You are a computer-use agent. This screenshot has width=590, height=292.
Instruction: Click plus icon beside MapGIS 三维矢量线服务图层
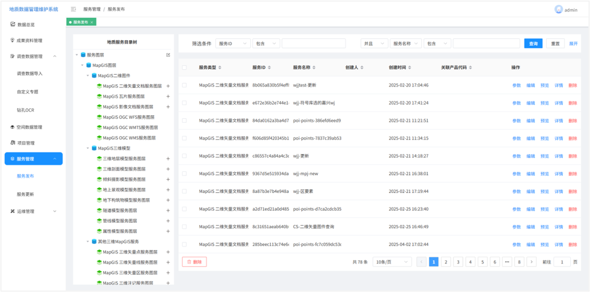(x=168, y=262)
